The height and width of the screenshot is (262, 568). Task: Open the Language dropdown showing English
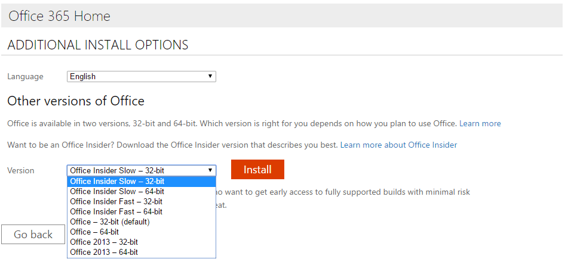tap(141, 77)
